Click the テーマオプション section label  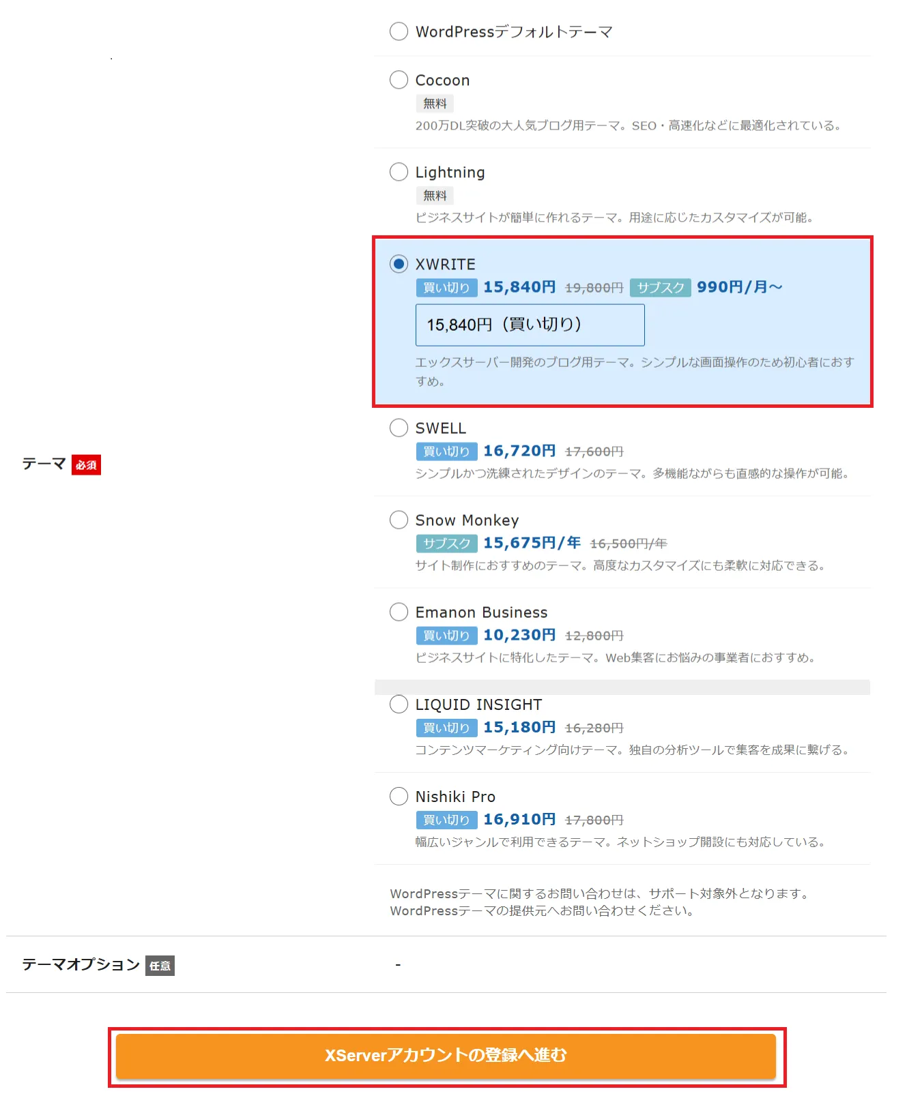coord(81,964)
